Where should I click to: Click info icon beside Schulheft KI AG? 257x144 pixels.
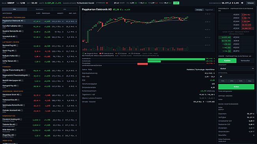click(x=17, y=37)
